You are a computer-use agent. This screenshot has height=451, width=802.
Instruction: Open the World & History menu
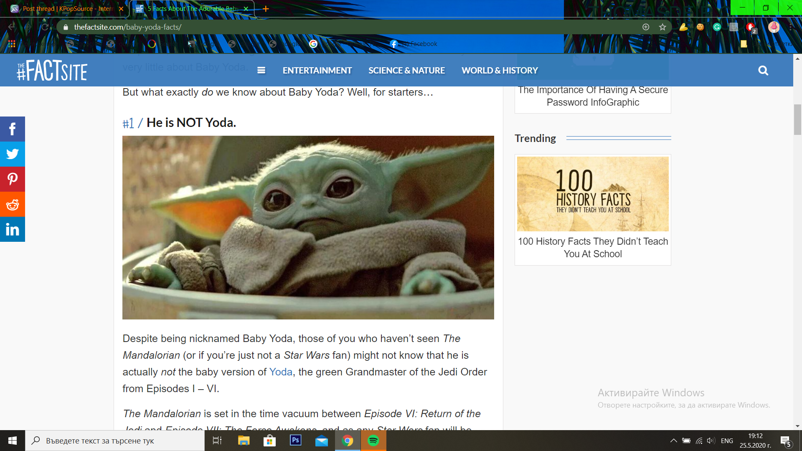(x=500, y=71)
